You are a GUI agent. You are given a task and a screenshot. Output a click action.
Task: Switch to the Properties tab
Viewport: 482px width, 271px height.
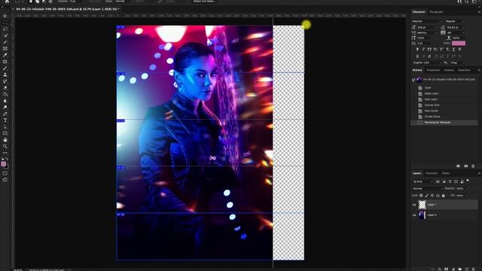[x=433, y=70]
